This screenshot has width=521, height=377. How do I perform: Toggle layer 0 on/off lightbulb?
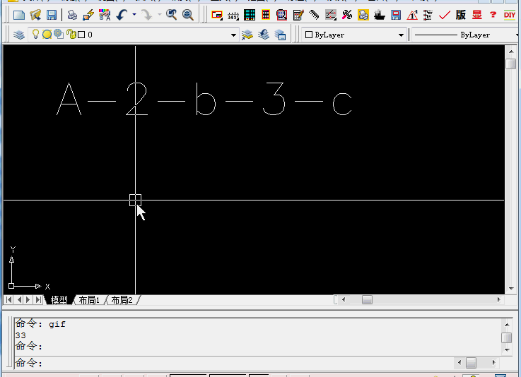point(35,34)
